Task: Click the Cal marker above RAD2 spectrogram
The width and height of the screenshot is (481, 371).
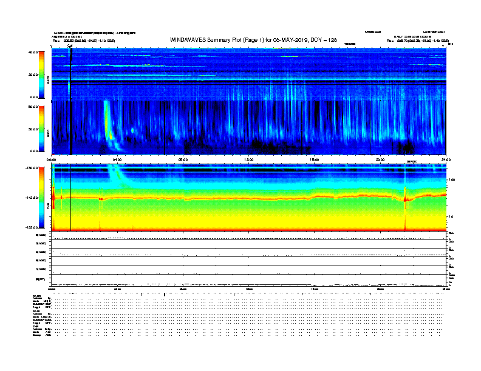Action: click(x=70, y=45)
